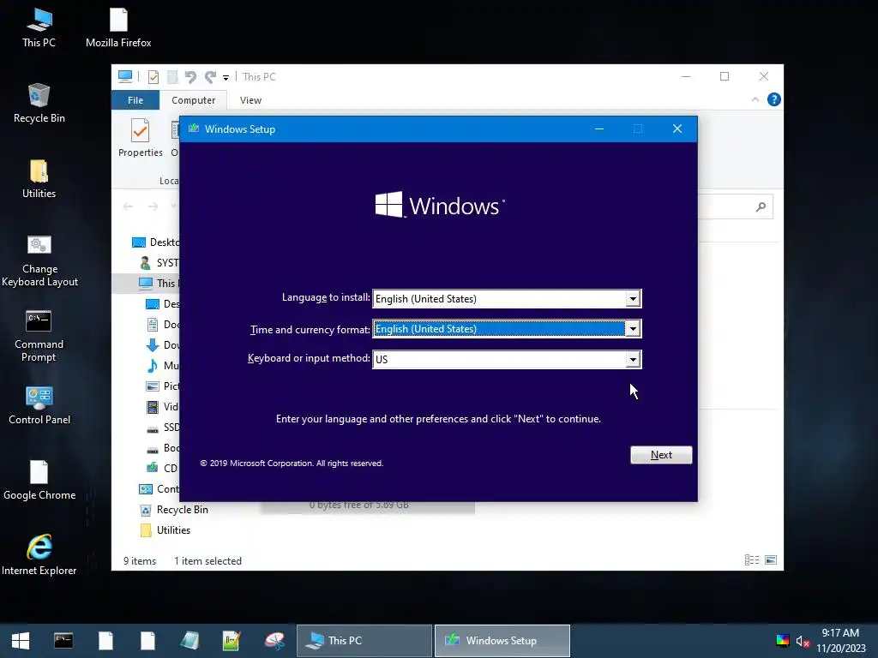The height and width of the screenshot is (658, 878).
Task: Open This PC desktop icon
Action: (x=39, y=28)
